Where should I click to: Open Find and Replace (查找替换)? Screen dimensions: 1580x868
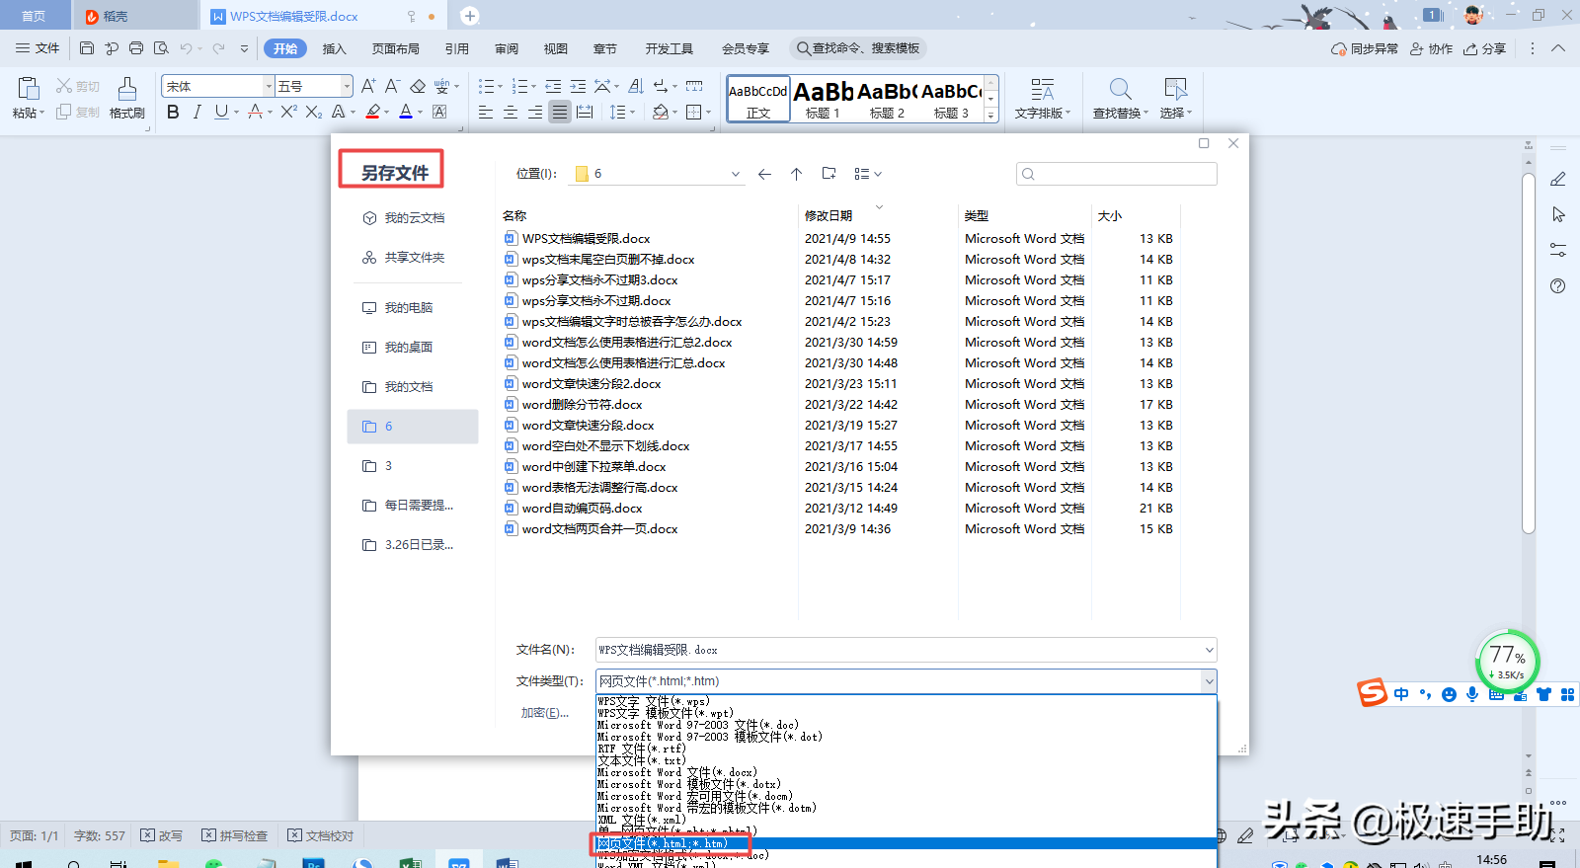tap(1120, 99)
